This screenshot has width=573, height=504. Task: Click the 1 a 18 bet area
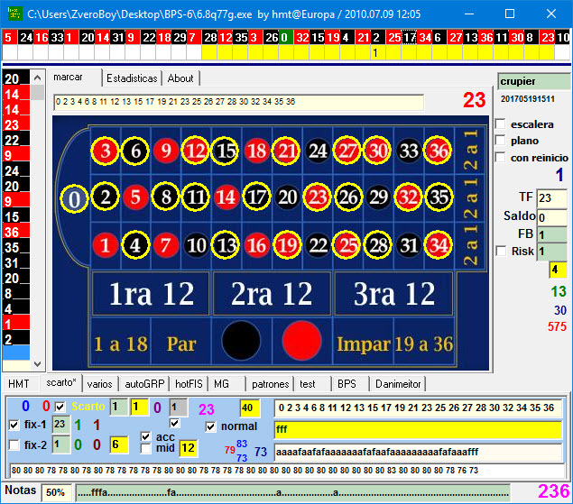pyautogui.click(x=121, y=344)
